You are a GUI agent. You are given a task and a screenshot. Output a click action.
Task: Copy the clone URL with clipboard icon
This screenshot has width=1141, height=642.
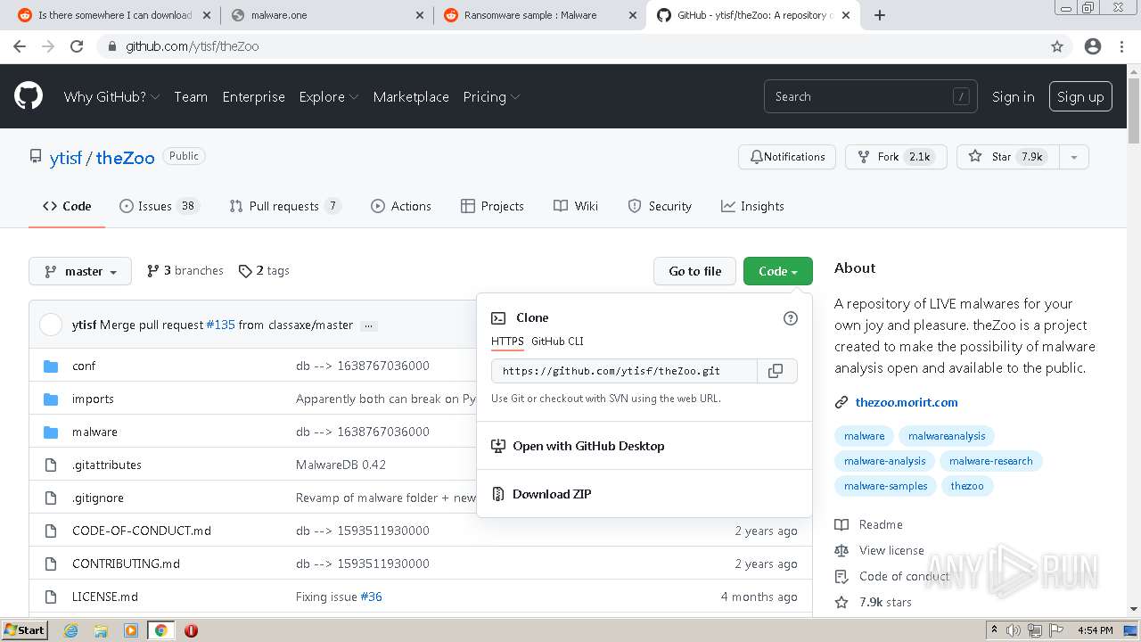tap(776, 371)
